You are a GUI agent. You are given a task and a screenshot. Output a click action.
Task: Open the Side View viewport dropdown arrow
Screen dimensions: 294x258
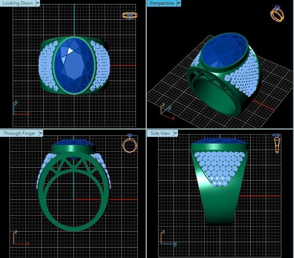(x=176, y=133)
